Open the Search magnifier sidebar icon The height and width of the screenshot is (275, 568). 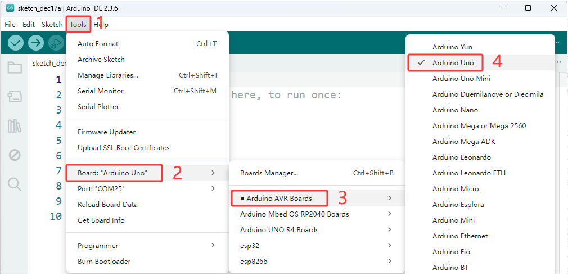(x=15, y=184)
